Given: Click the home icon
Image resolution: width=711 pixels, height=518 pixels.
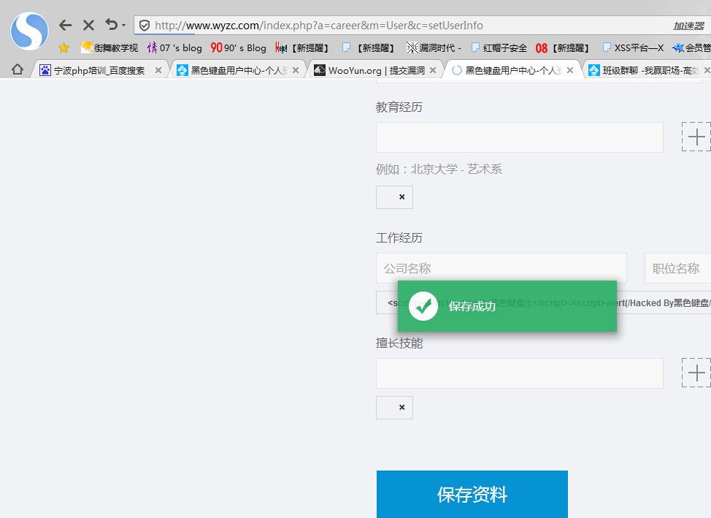Looking at the screenshot, I should (18, 69).
